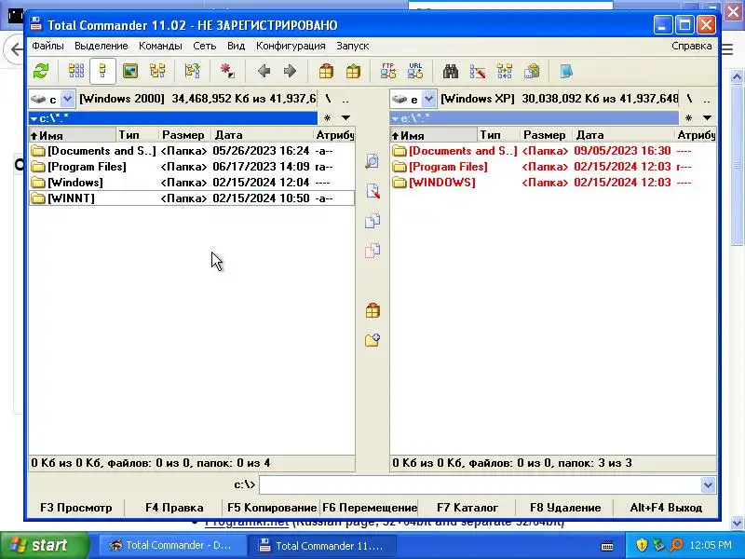Open the Файлы menu
The image size is (745, 559).
click(47, 46)
